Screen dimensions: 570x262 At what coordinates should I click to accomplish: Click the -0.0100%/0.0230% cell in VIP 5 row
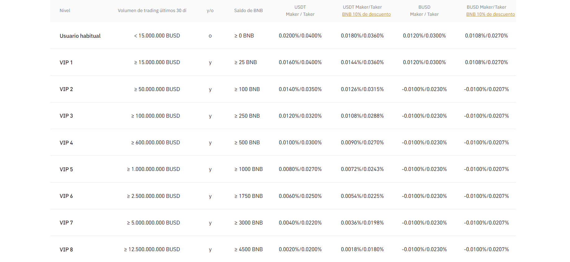coord(424,169)
